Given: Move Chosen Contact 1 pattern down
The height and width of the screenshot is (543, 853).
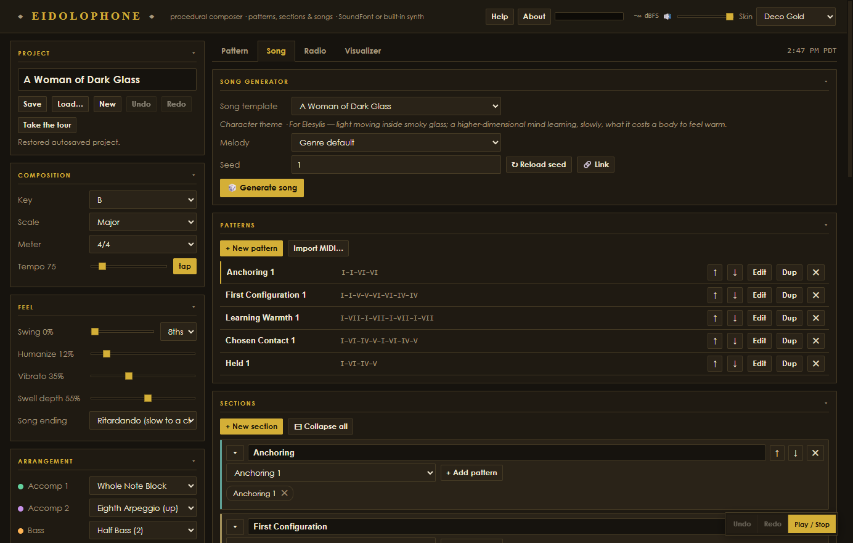Looking at the screenshot, I should [x=735, y=341].
